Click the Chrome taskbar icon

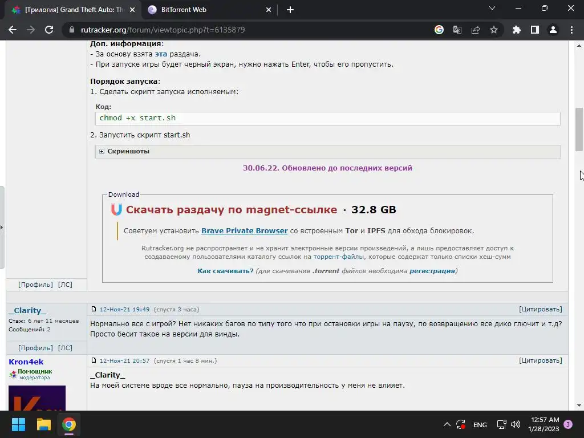(x=69, y=424)
